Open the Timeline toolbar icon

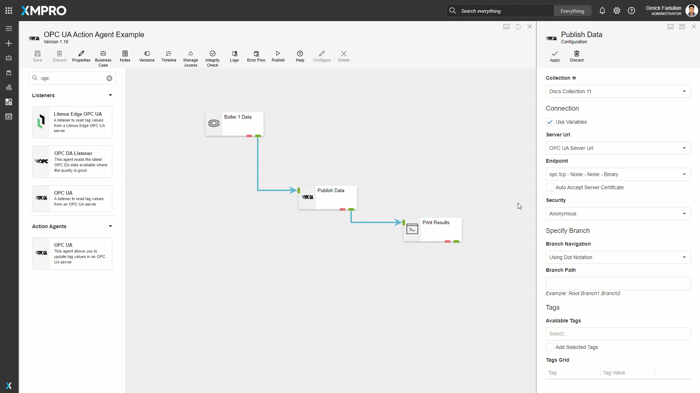[168, 54]
